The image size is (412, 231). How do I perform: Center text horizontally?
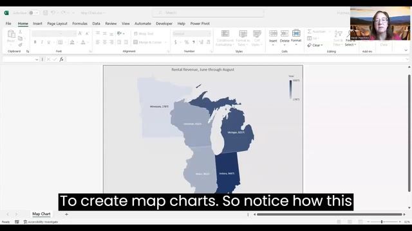tap(104, 42)
